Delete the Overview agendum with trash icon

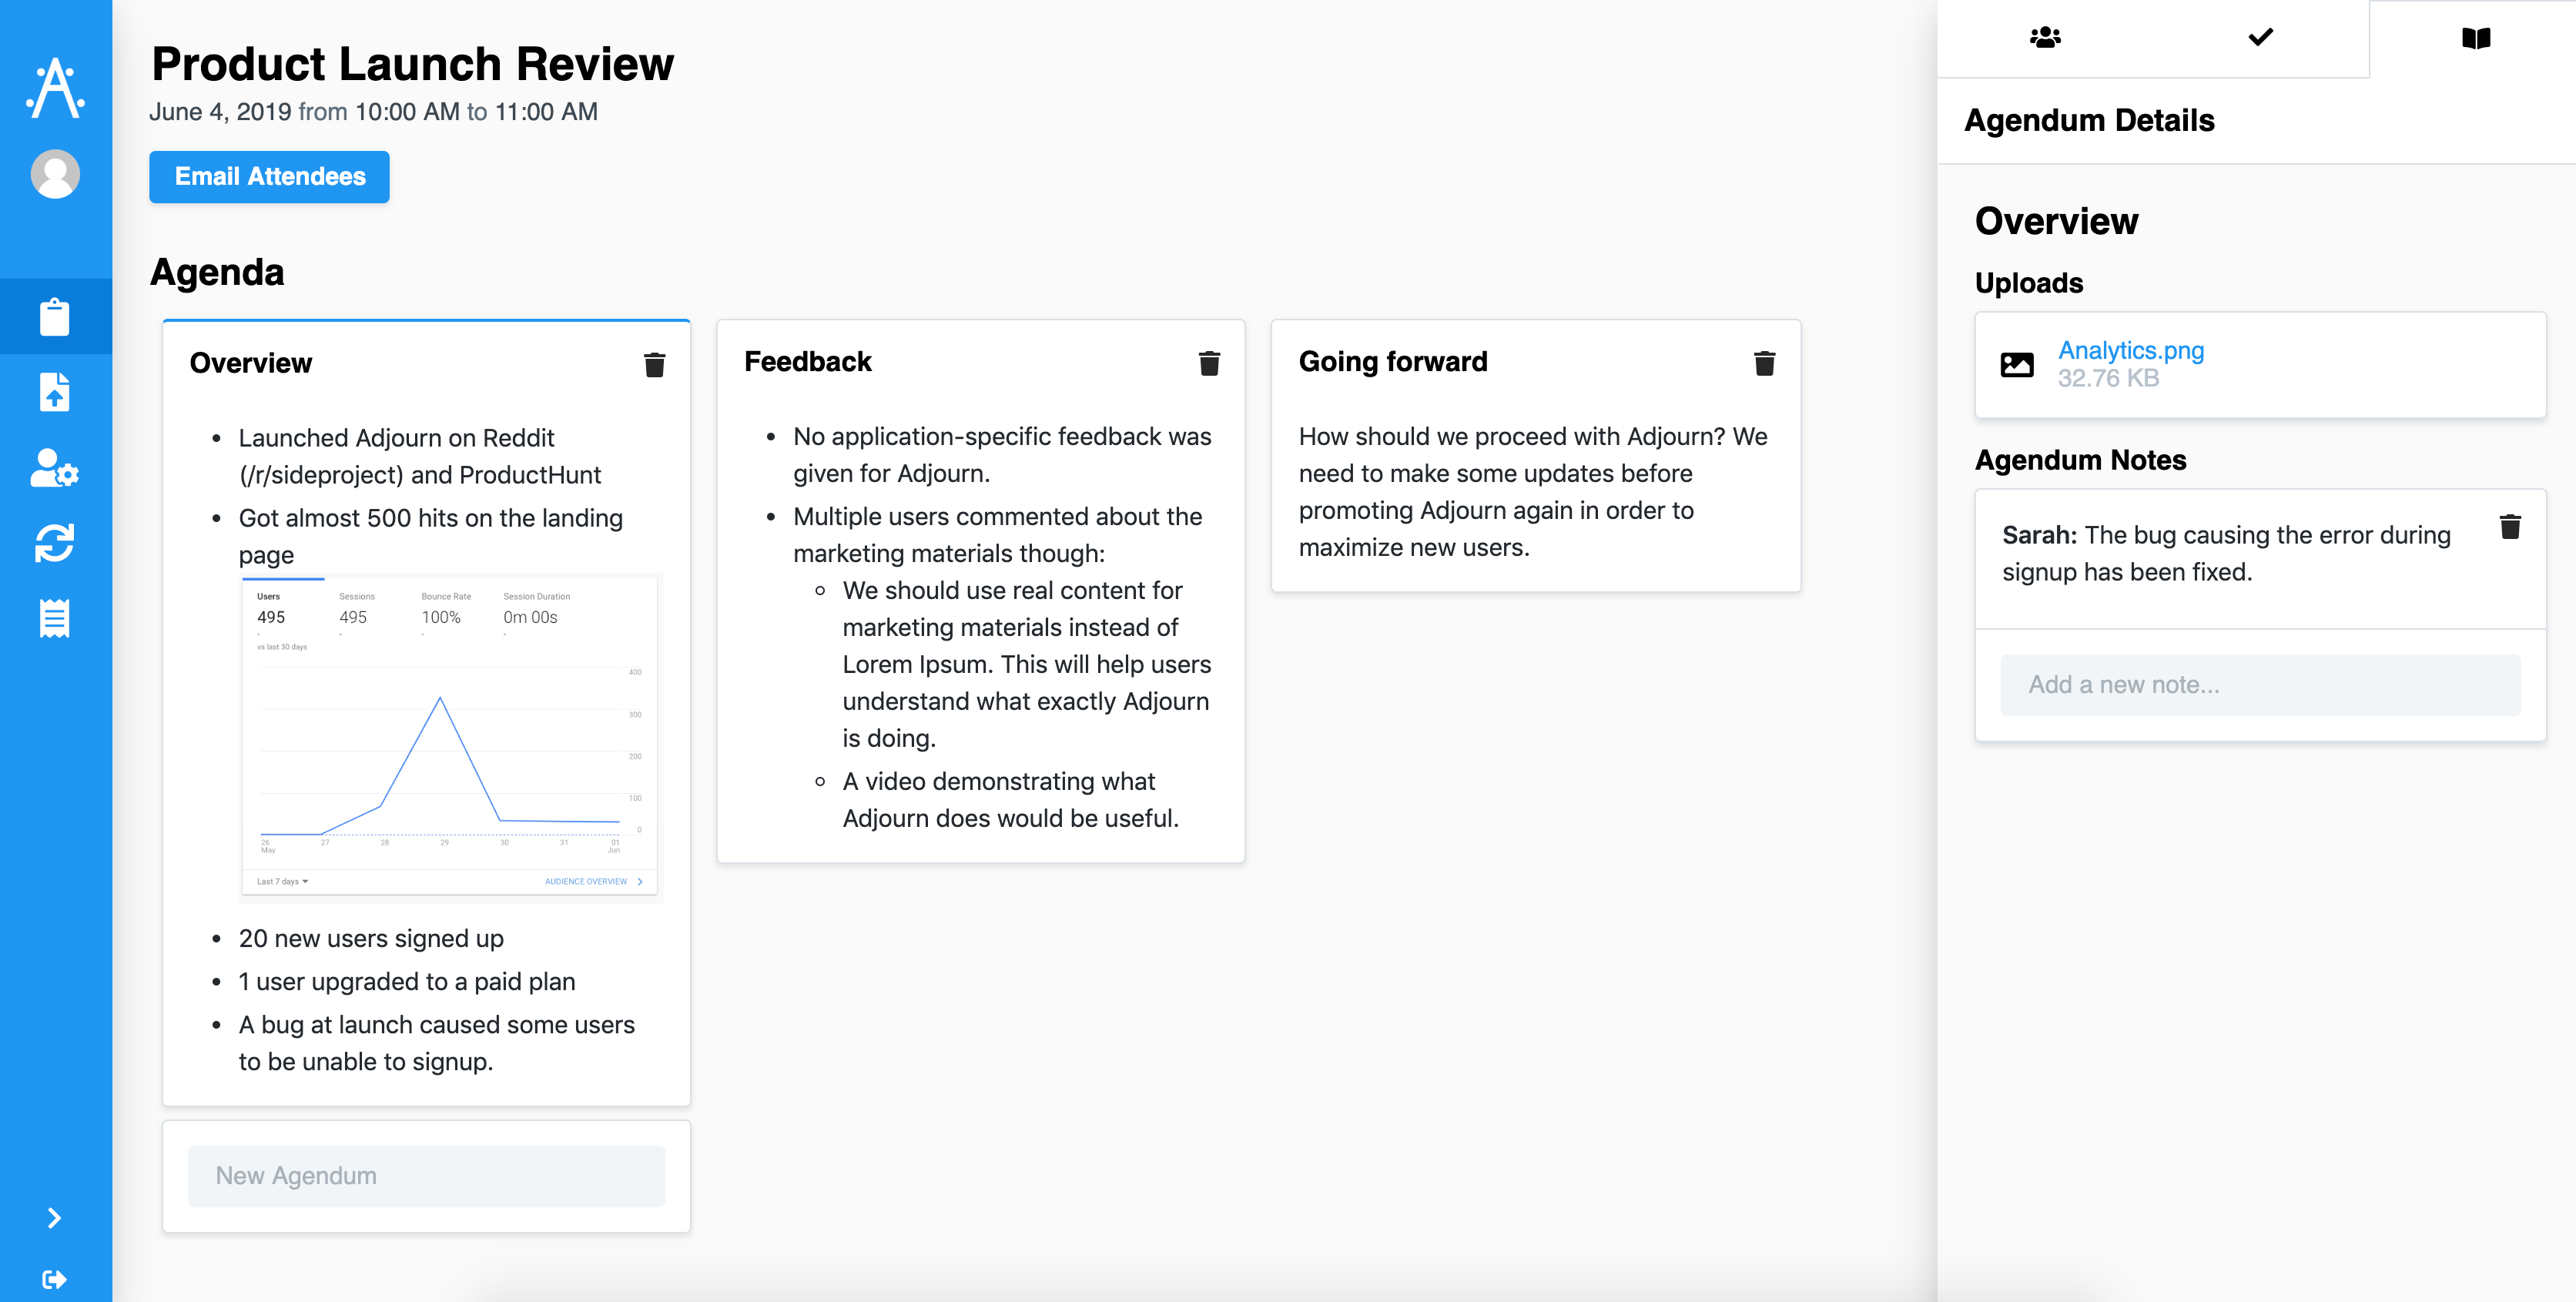pos(654,365)
